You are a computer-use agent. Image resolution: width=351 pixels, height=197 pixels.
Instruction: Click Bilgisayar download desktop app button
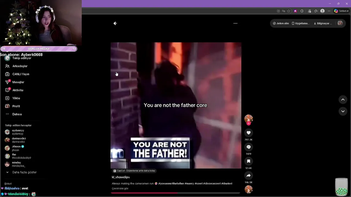(x=323, y=23)
